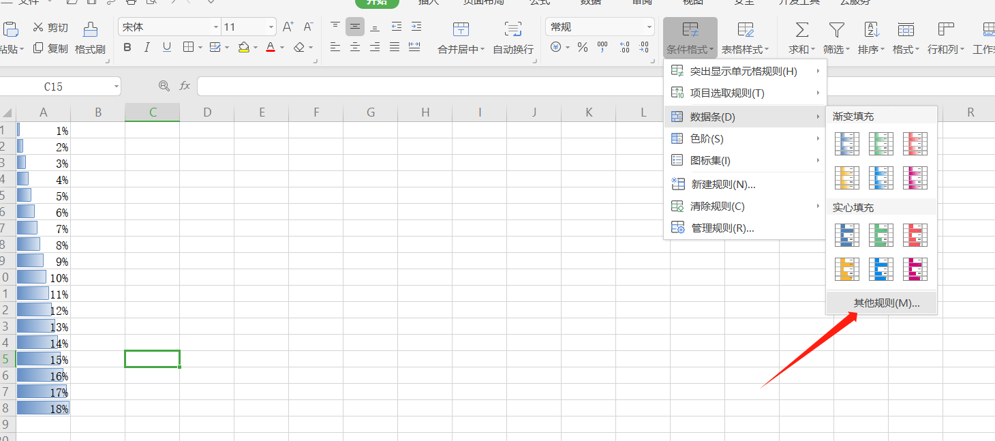Click the Table Style (表格样式) icon
The height and width of the screenshot is (441, 995).
[746, 29]
